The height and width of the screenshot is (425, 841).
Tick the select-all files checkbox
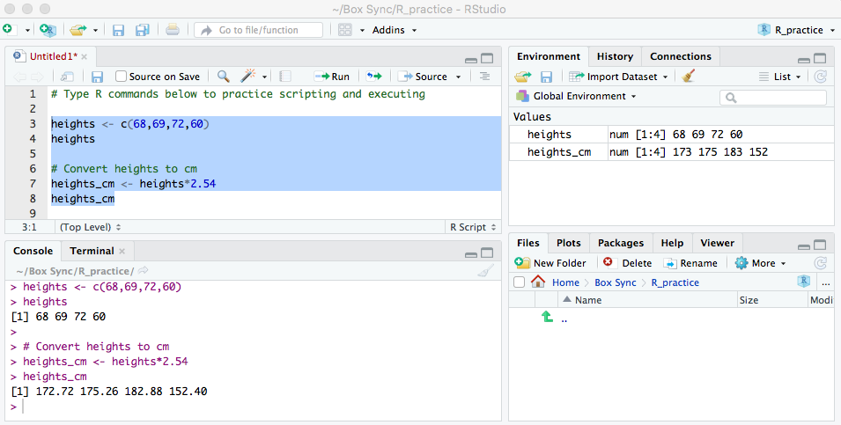(x=519, y=282)
